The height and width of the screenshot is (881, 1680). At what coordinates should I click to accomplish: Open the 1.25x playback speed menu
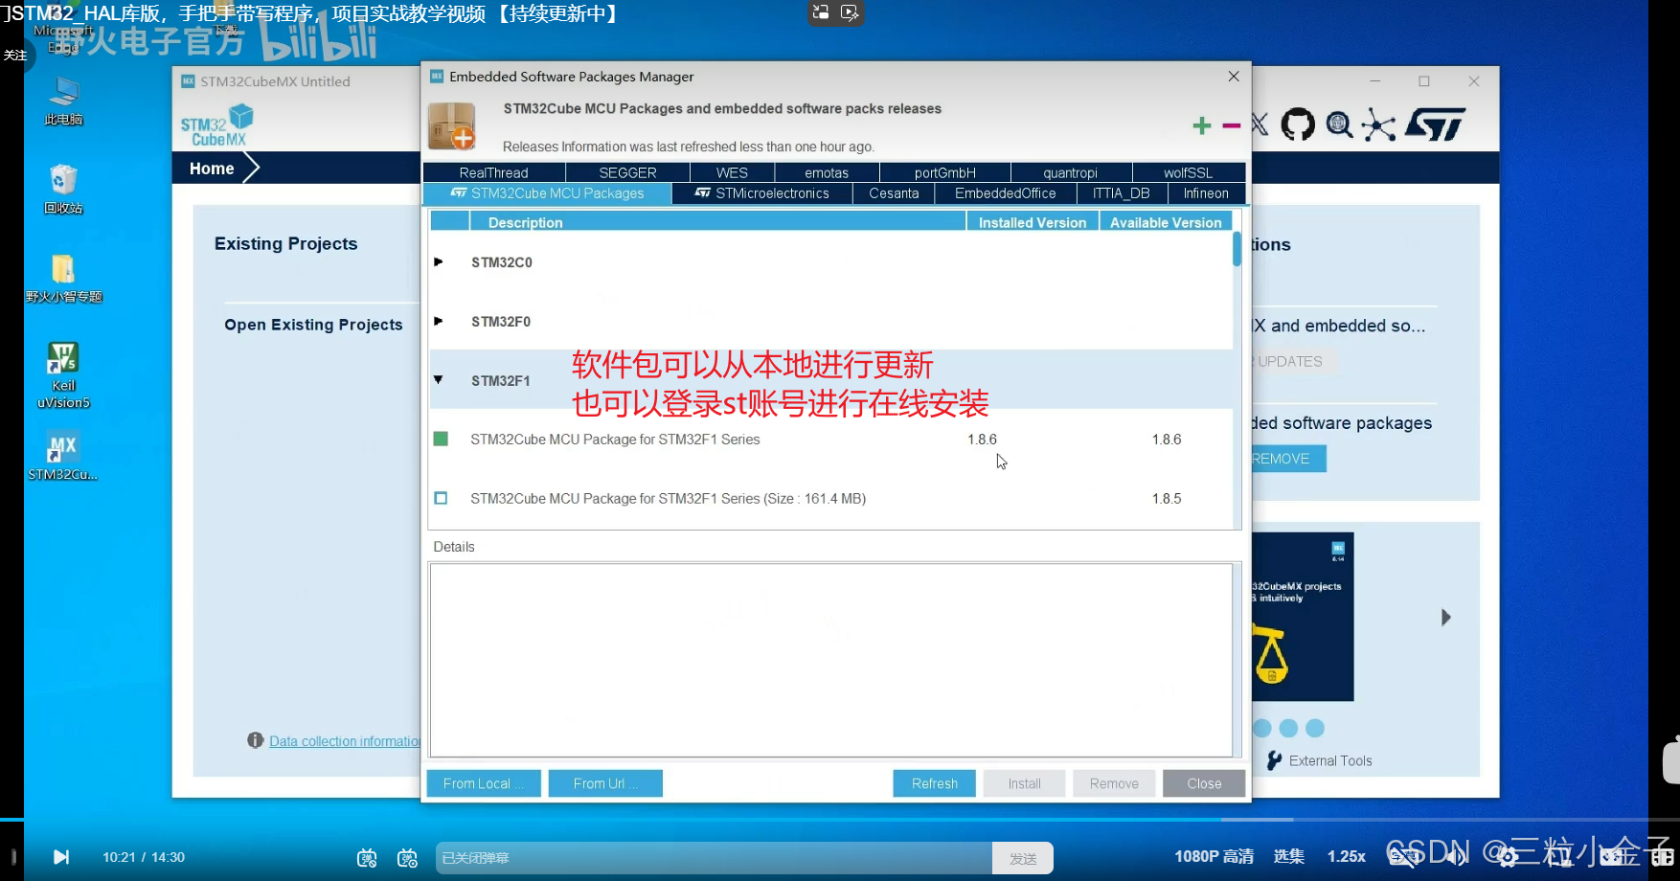(1347, 856)
